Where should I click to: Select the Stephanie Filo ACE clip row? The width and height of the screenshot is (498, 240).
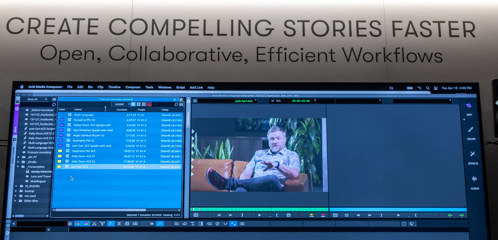(x=120, y=151)
